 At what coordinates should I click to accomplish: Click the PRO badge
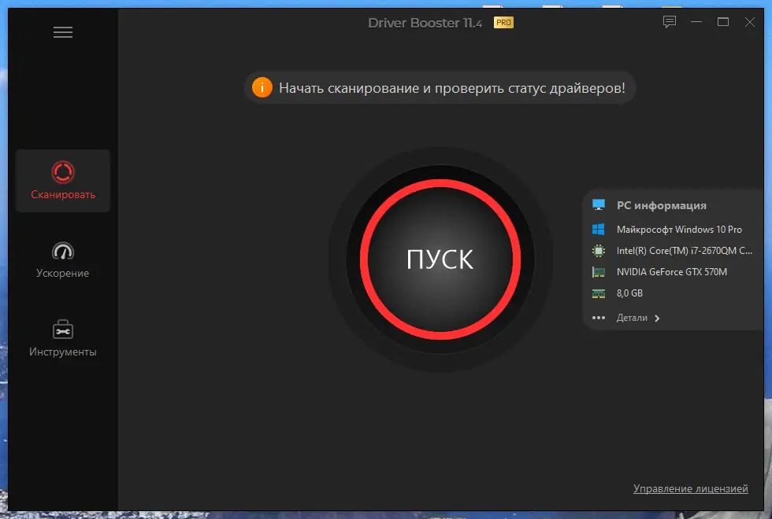(x=503, y=23)
